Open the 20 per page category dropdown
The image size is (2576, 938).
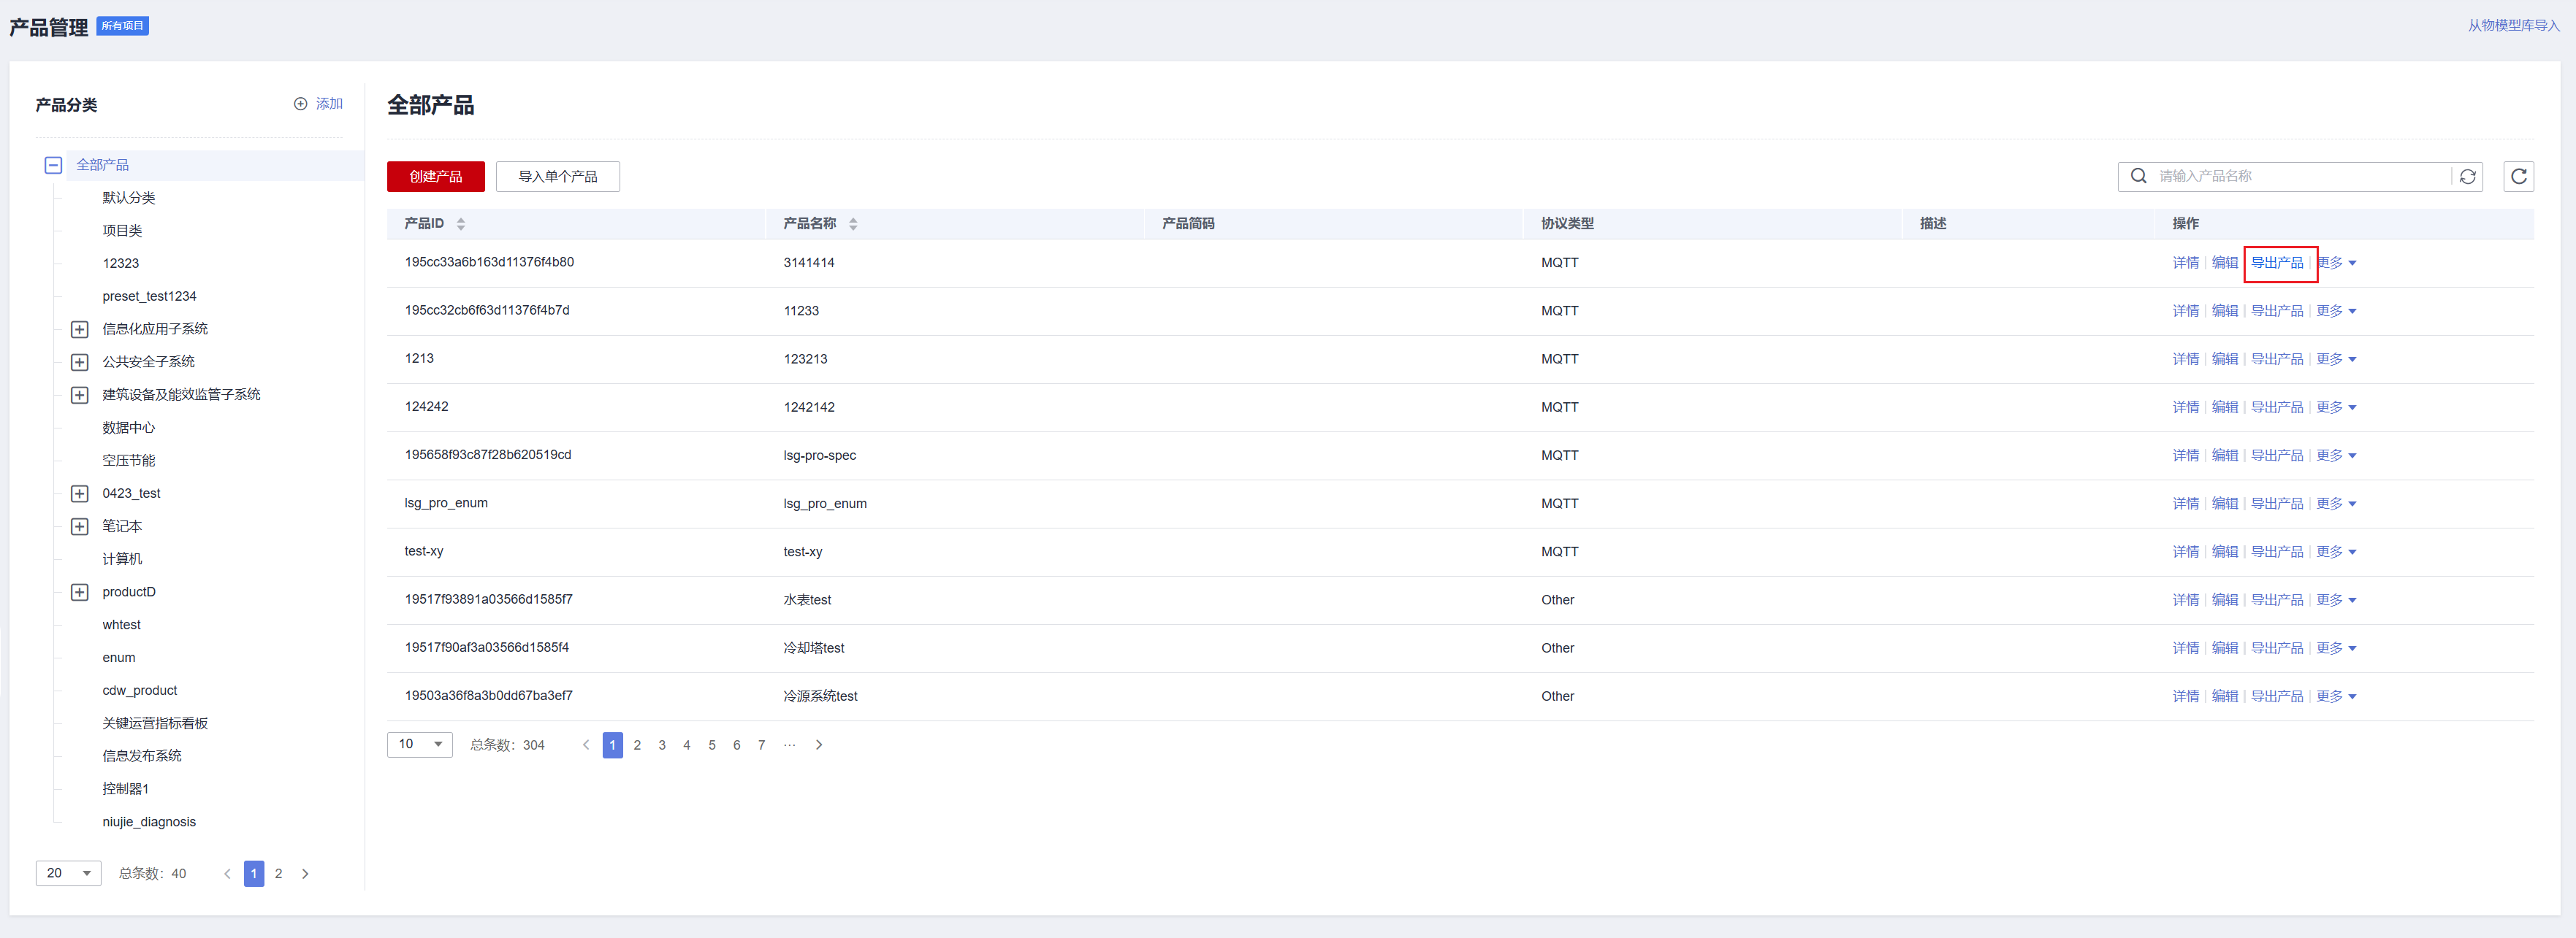click(68, 874)
